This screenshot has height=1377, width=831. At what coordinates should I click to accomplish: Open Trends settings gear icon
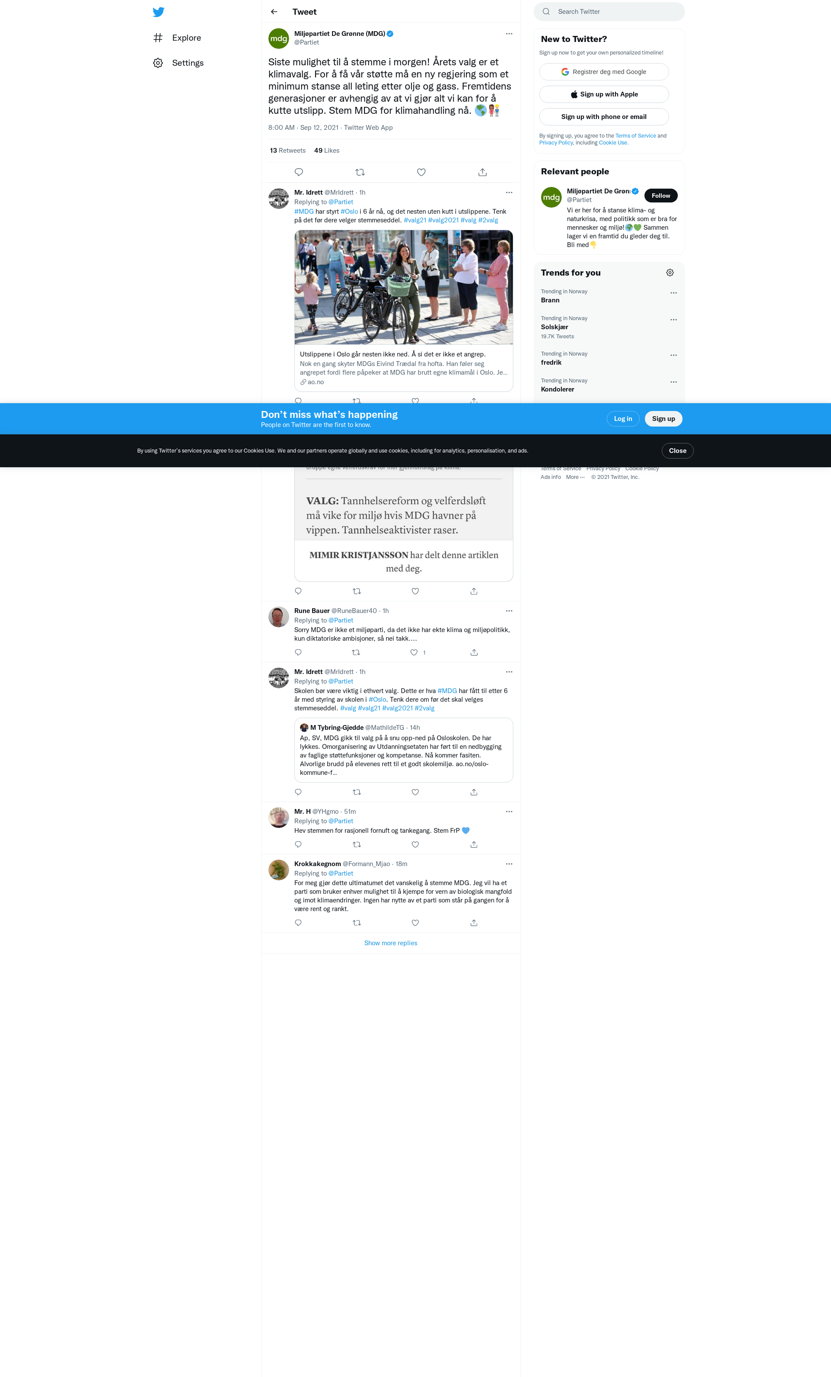670,273
